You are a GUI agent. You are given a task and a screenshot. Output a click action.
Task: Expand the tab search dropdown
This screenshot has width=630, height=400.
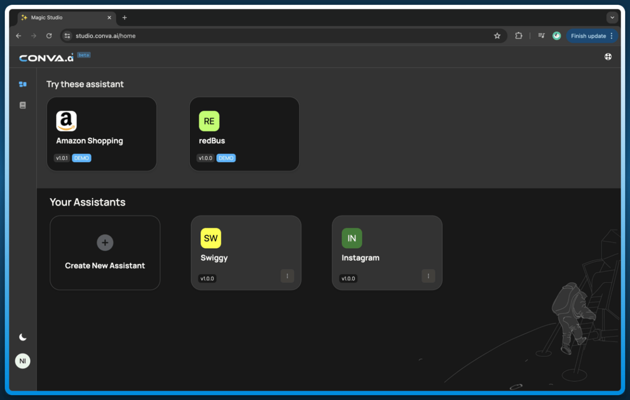pos(612,18)
